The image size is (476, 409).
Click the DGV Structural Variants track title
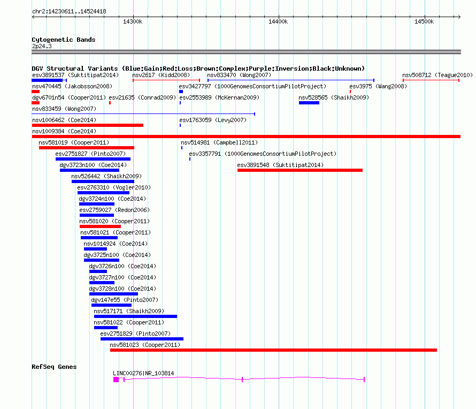click(198, 69)
